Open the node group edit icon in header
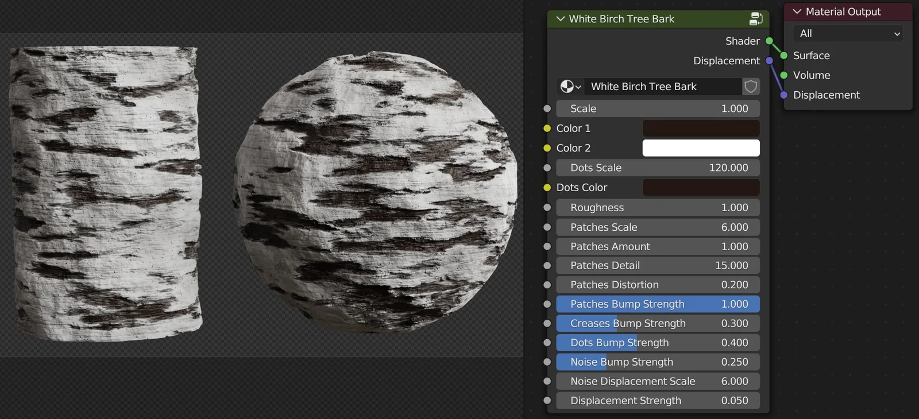 coord(756,19)
